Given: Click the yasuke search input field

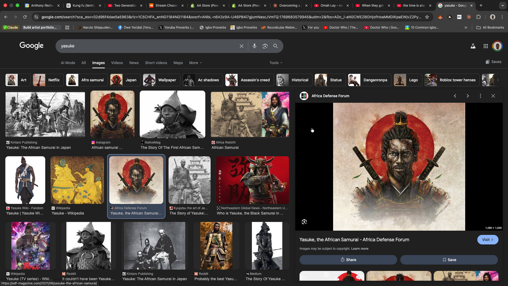Looking at the screenshot, I should click(x=148, y=46).
